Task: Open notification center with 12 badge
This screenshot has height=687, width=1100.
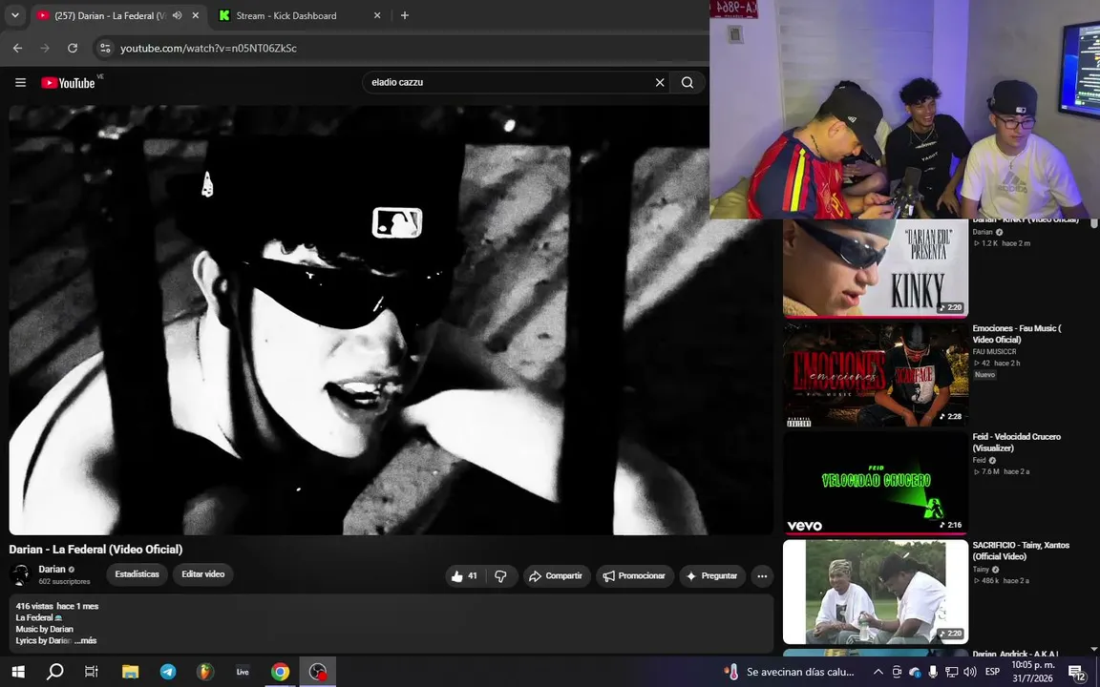Action: coord(1077,673)
